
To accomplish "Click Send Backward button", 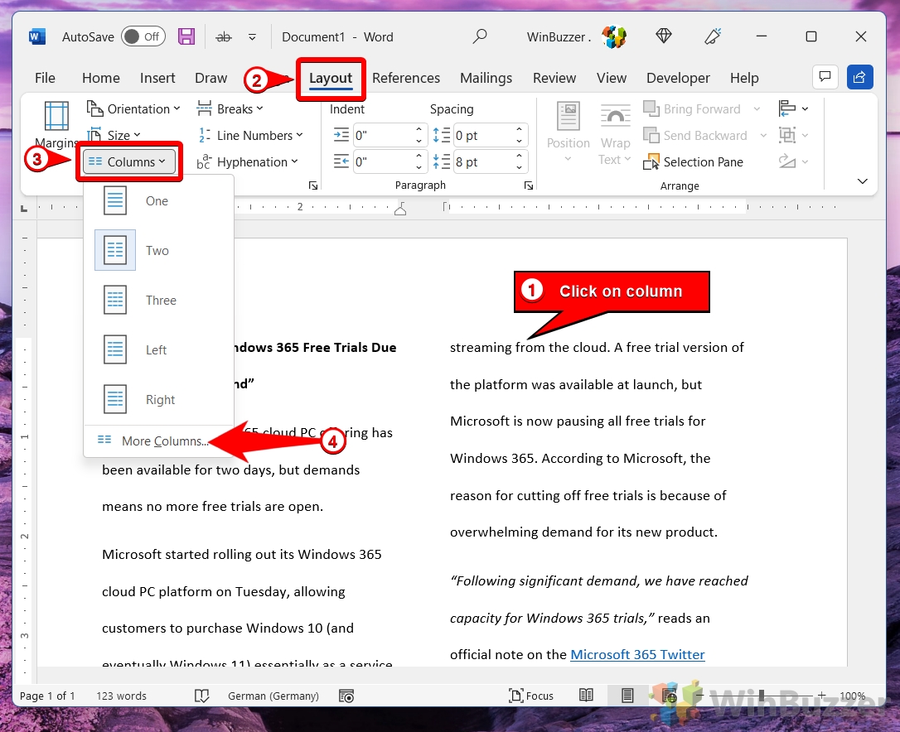I will click(695, 135).
